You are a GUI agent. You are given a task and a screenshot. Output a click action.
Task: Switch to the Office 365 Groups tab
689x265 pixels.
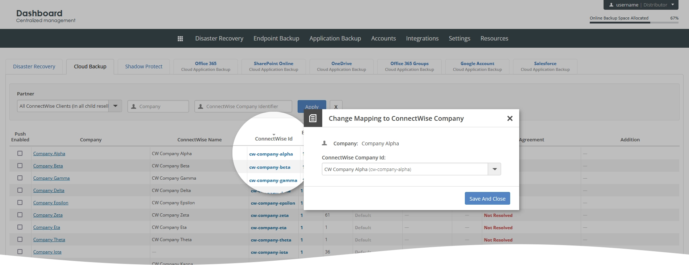(x=409, y=67)
